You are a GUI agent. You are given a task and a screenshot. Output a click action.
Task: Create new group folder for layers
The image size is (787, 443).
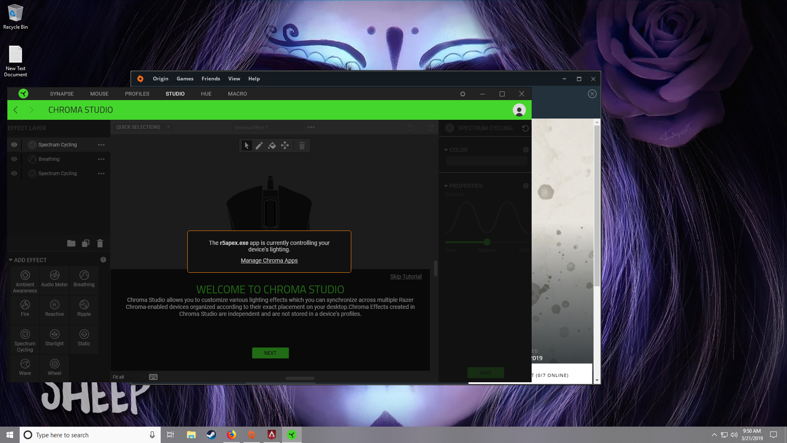71,243
